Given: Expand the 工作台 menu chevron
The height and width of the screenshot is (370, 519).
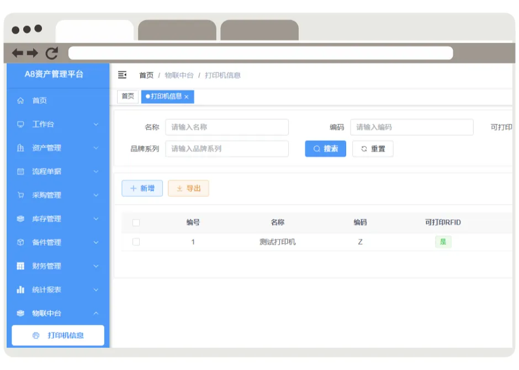Looking at the screenshot, I should (96, 124).
